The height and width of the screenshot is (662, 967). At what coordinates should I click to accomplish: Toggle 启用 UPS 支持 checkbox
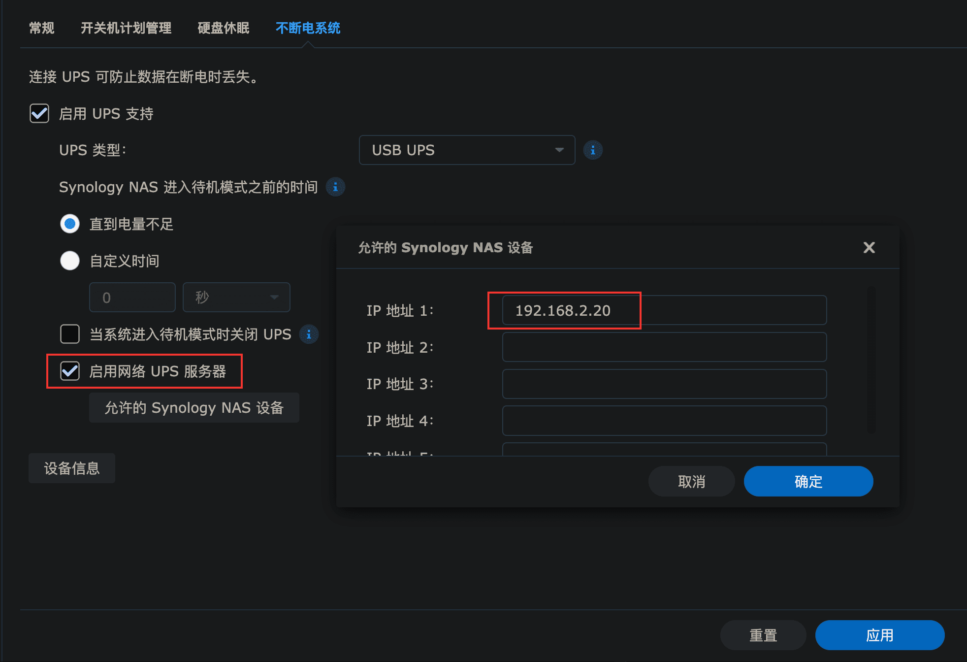(x=39, y=113)
